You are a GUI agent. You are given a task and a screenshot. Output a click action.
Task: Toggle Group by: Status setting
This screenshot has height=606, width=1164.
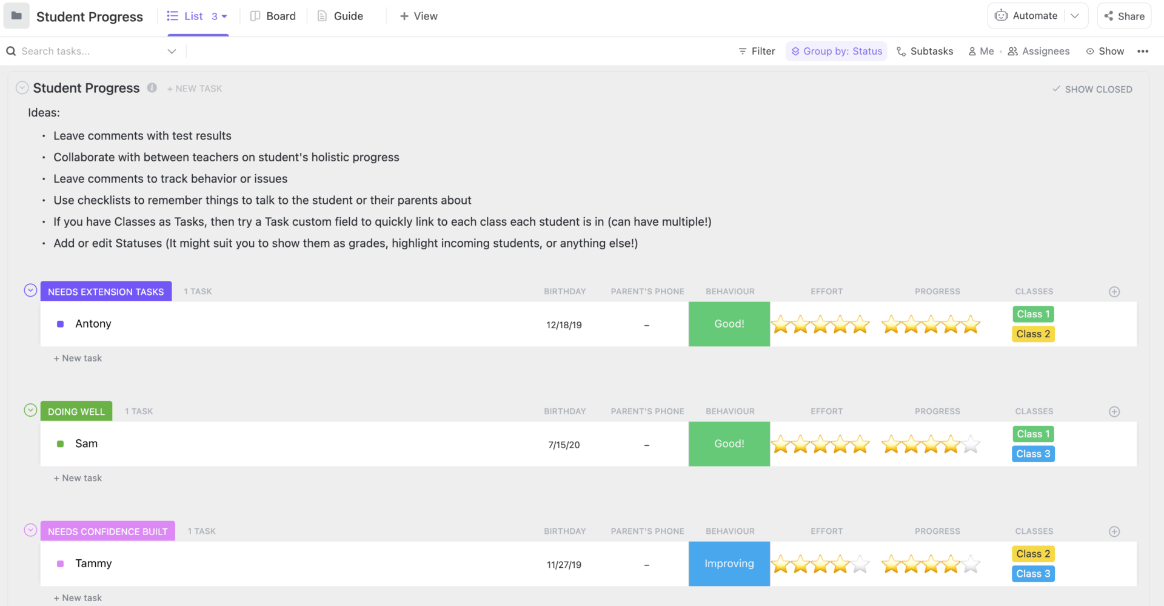point(836,51)
